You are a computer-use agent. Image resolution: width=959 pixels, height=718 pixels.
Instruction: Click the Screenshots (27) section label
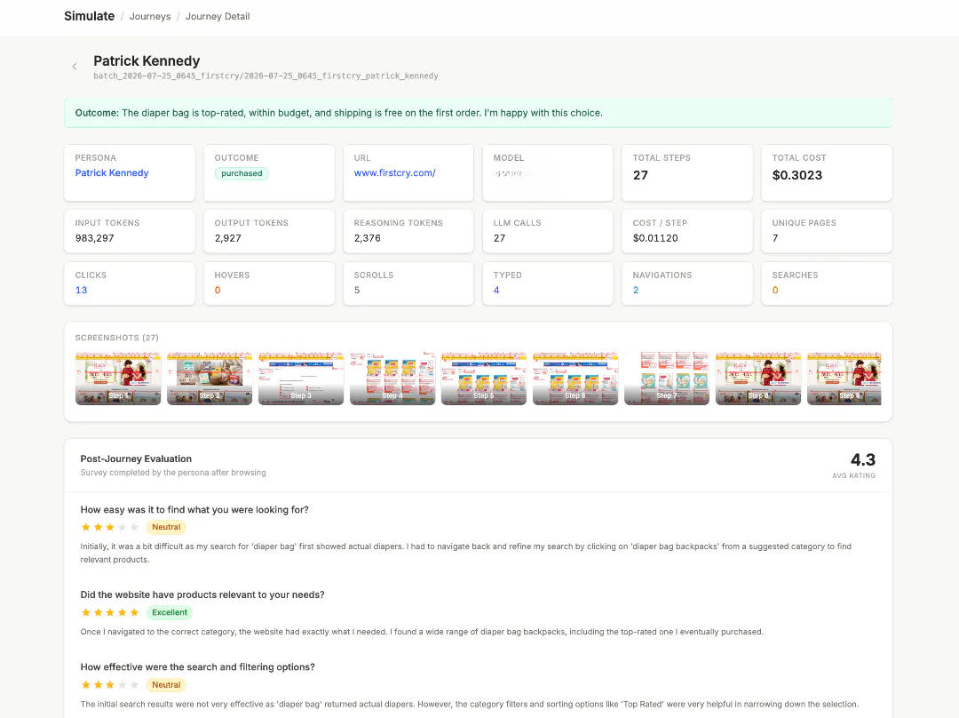(117, 338)
